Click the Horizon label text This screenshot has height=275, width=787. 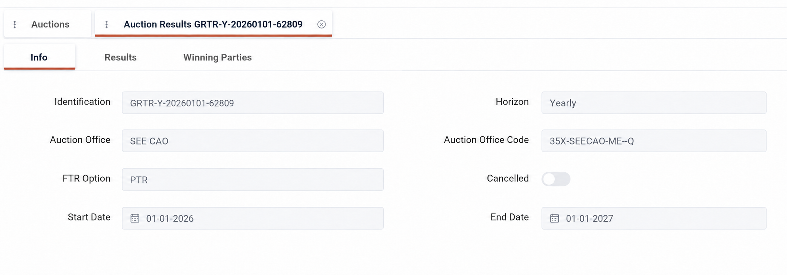point(512,102)
